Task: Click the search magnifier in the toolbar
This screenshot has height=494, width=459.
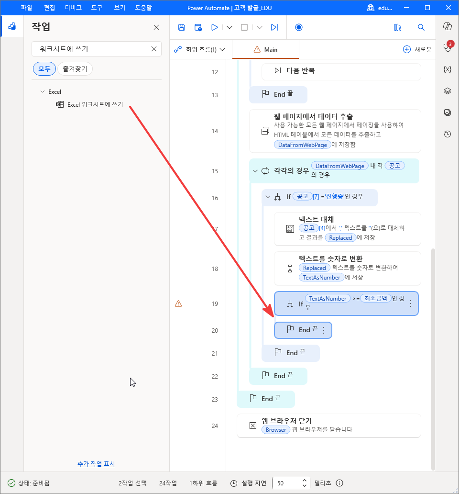Action: click(x=421, y=27)
